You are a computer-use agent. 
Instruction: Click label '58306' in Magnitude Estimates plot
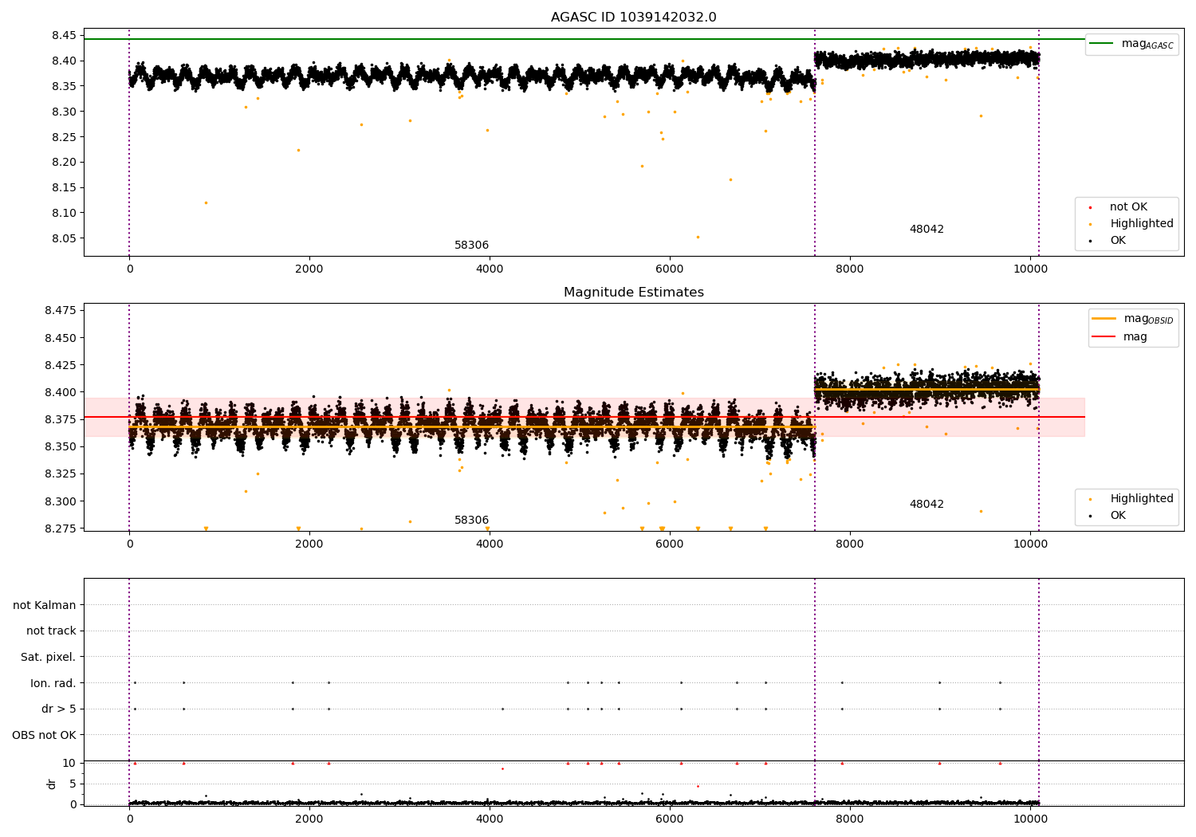click(471, 521)
